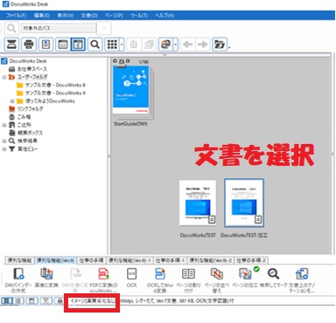Click the 画像に変換 icon
The width and height of the screenshot is (336, 323).
pyautogui.click(x=46, y=274)
